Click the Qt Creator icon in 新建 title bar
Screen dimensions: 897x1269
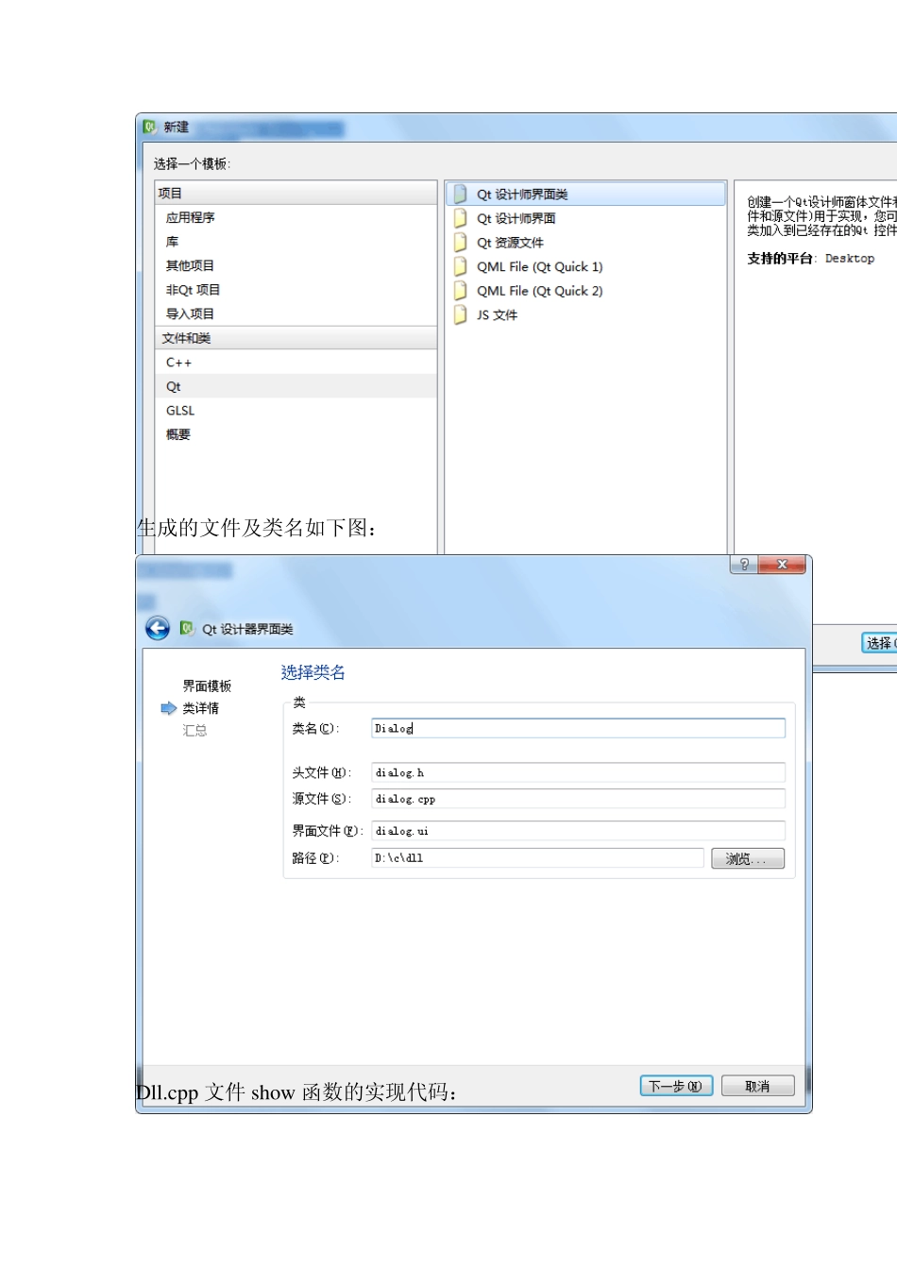[149, 127]
